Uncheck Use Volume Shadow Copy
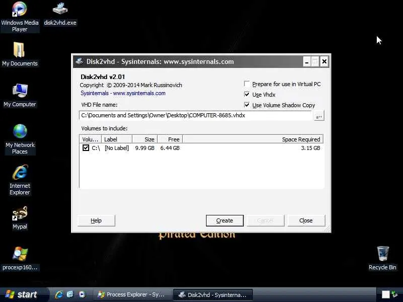This screenshot has height=302, width=403. [247, 105]
